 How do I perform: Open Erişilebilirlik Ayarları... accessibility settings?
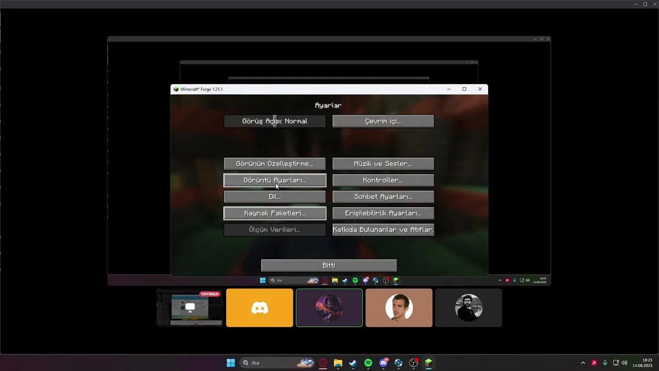383,213
